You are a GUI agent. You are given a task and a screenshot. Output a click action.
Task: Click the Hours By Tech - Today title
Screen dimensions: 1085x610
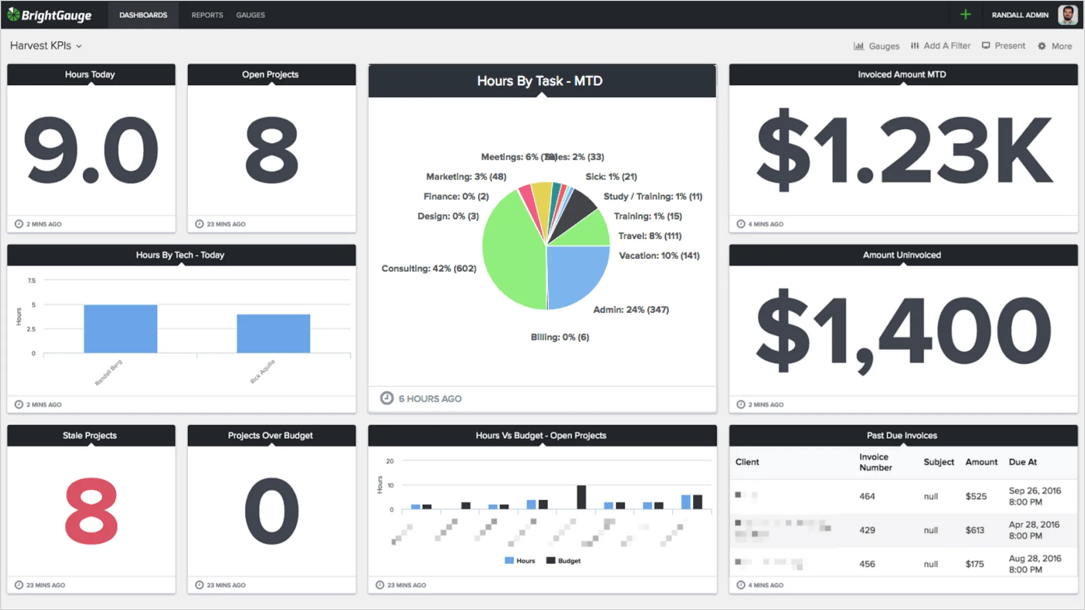[x=180, y=255]
